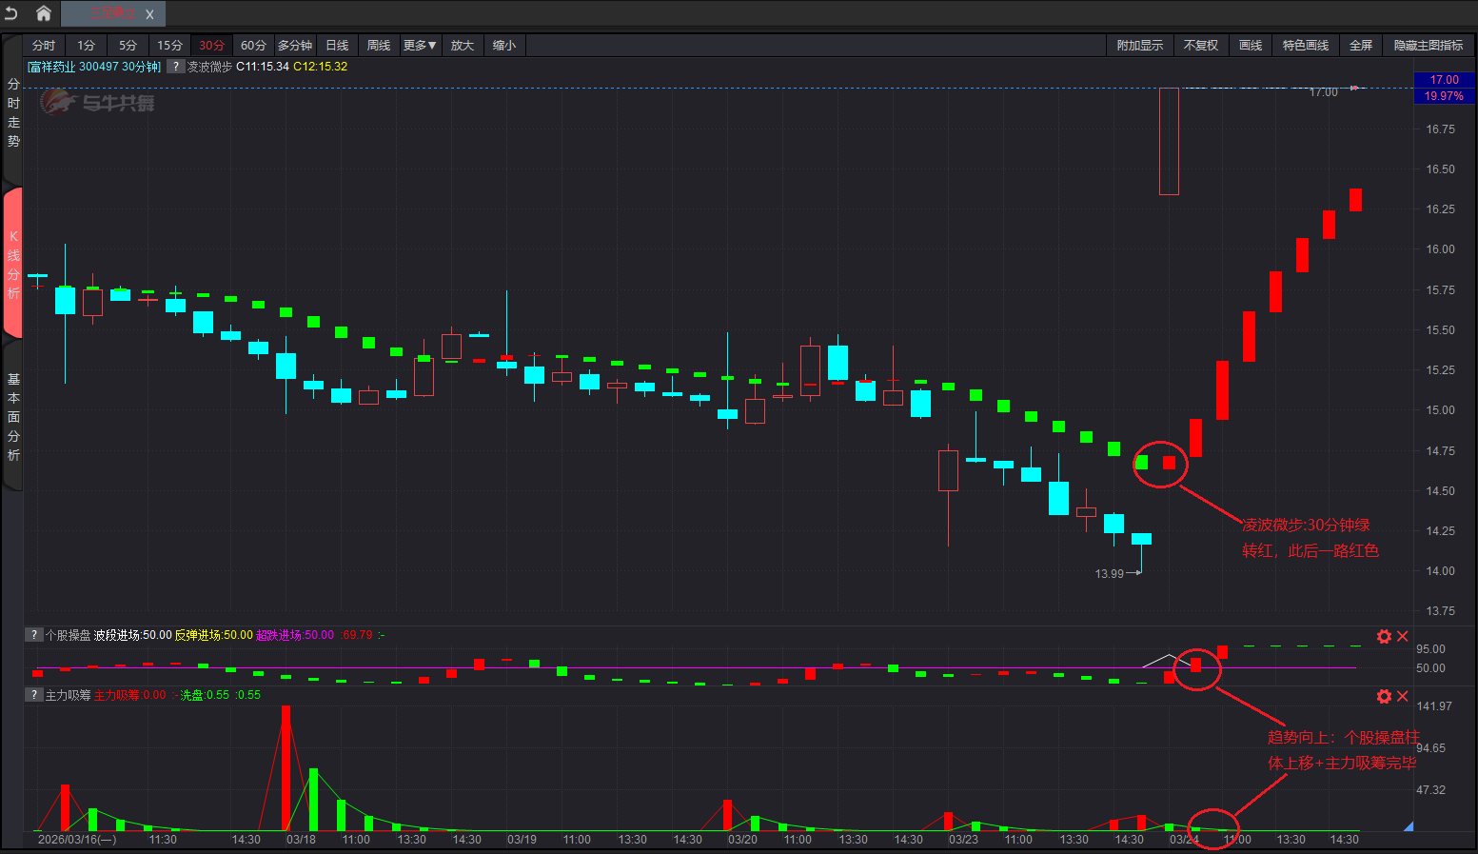Screen dimensions: 1478x854
Task: Select the 日线 daily chart tab
Action: [337, 46]
